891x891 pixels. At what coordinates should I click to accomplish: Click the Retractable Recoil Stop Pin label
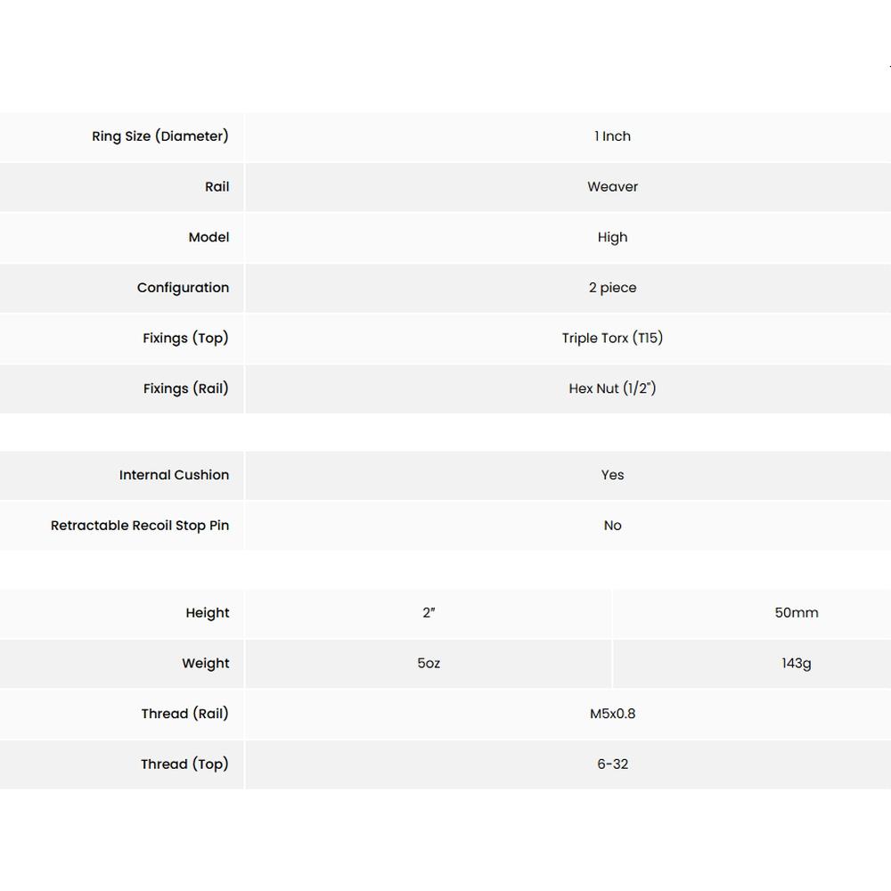pos(140,526)
